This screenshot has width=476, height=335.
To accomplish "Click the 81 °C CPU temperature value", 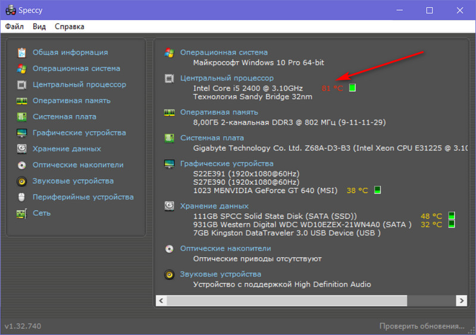I will click(333, 89).
